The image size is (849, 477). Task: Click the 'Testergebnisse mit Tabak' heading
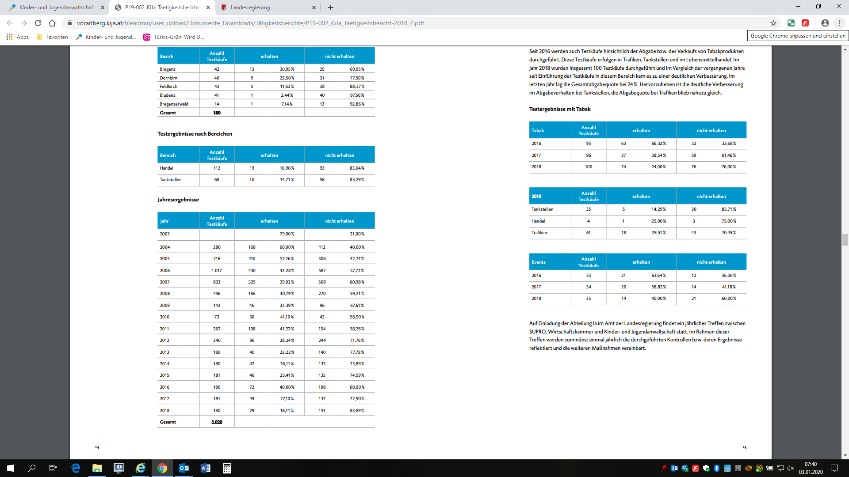[x=560, y=109]
